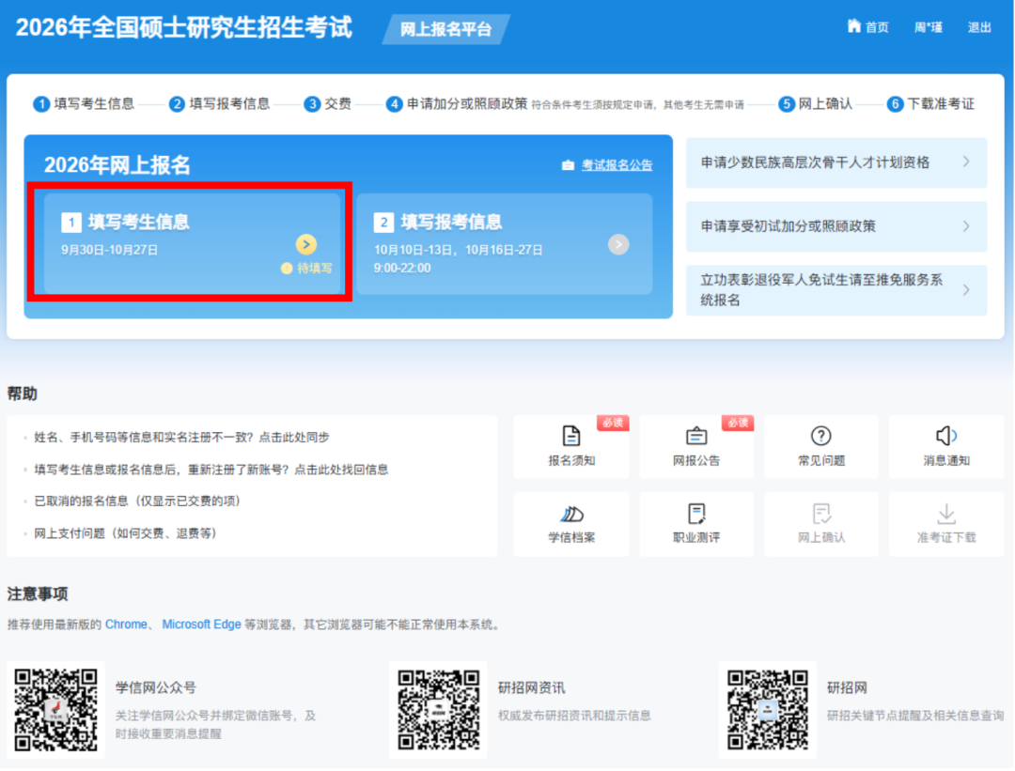Image resolution: width=1015 pixels, height=771 pixels.
Task: Open the Chrome browser link
Action: coord(126,624)
